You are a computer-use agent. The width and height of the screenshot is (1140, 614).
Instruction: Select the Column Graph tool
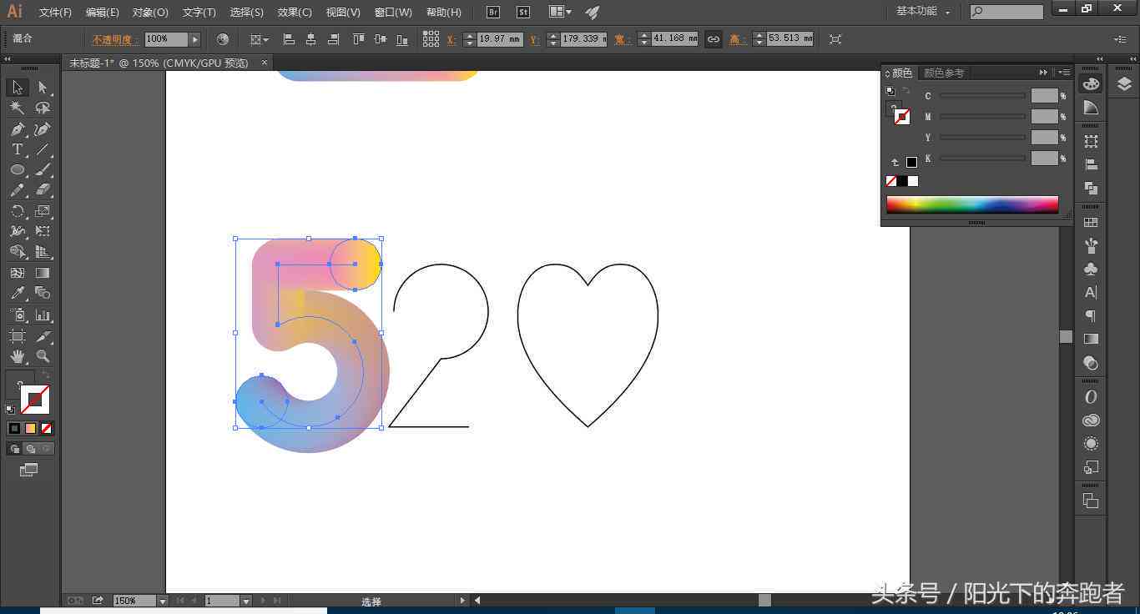(43, 315)
